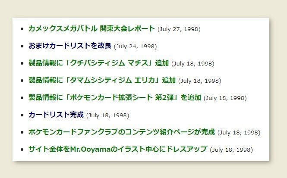The height and width of the screenshot is (178, 287).
Task: Click the July 24, 1998 date text
Action: [135, 47]
